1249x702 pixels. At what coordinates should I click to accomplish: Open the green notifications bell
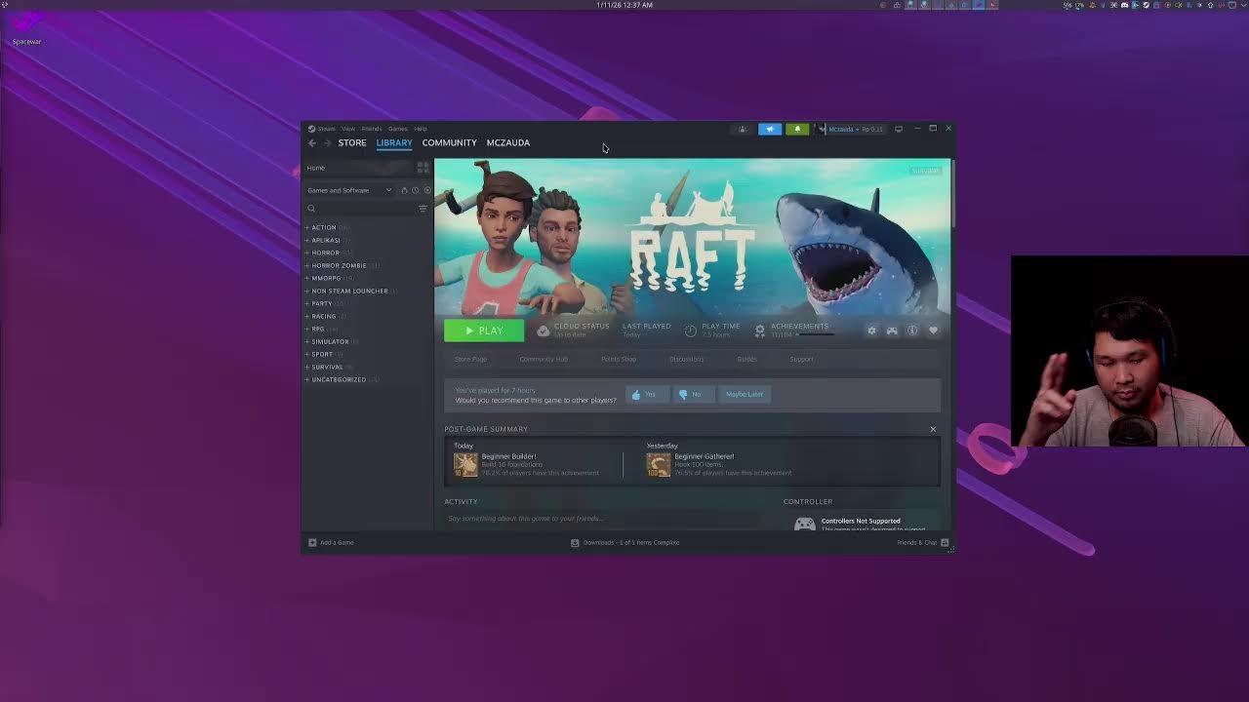(797, 129)
